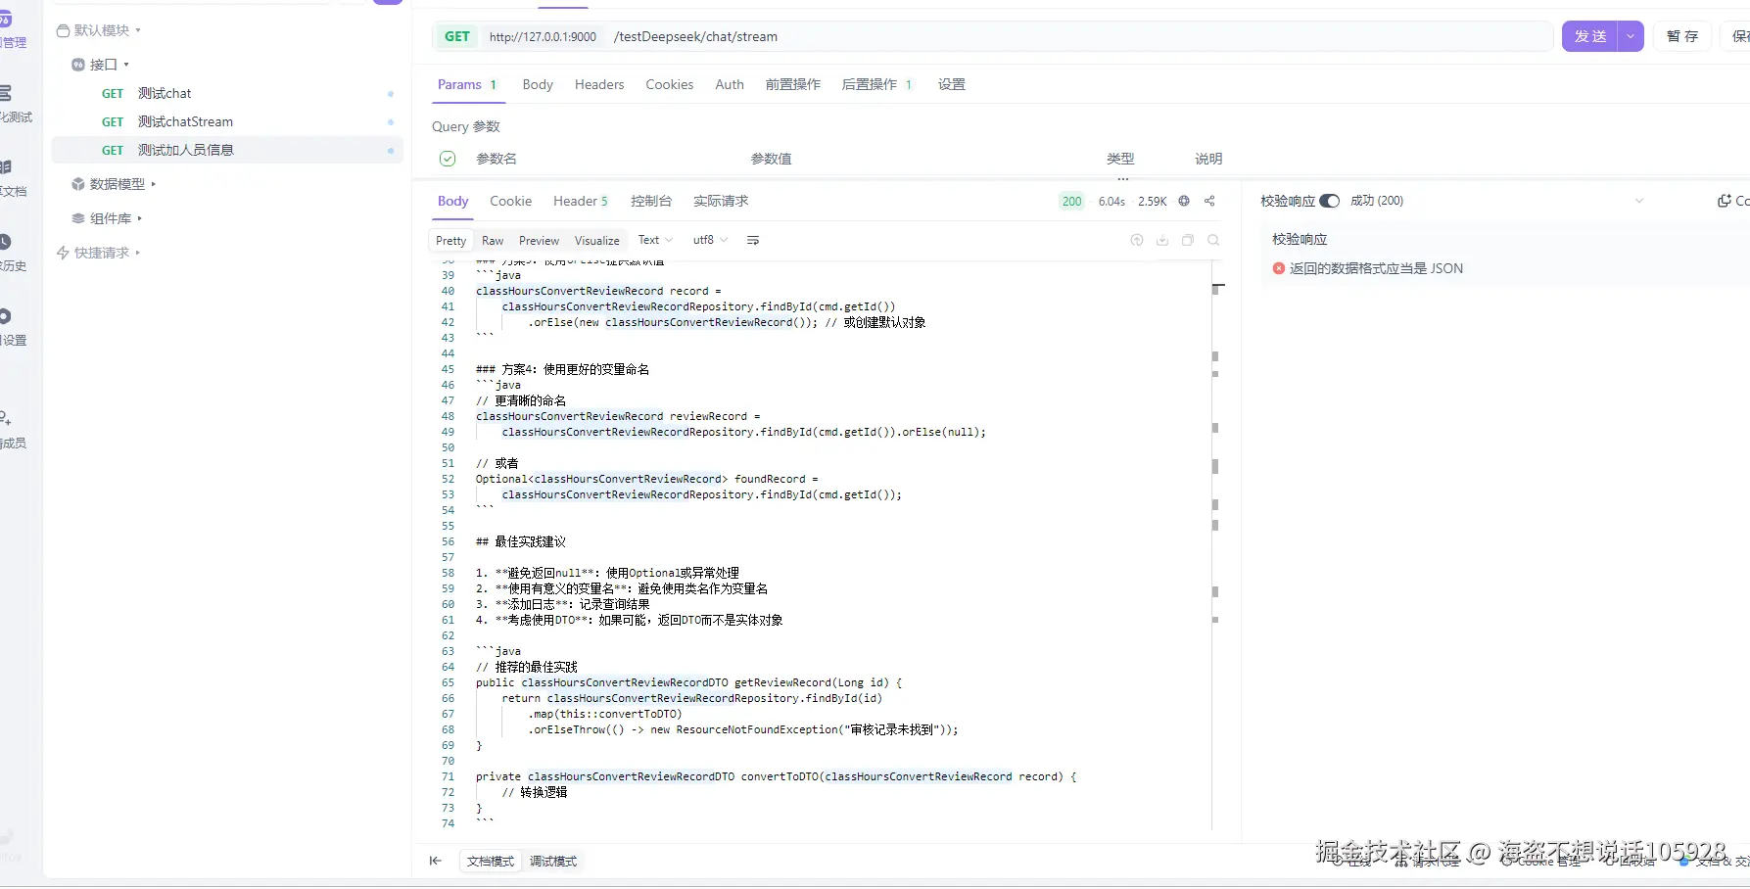
Task: Click the request URL path field
Action: [1077, 37]
